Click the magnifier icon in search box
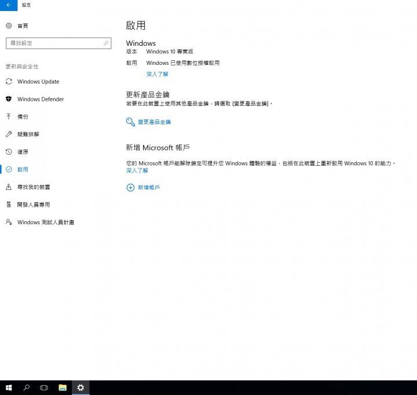Screen dimensions: 417x395 click(x=106, y=43)
